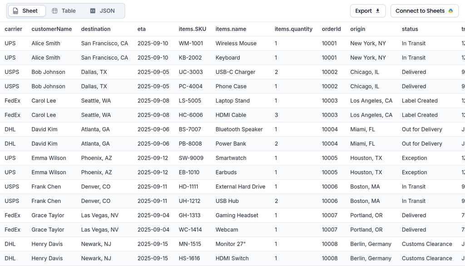
Task: Switch to the Table view tab
Action: coord(64,11)
